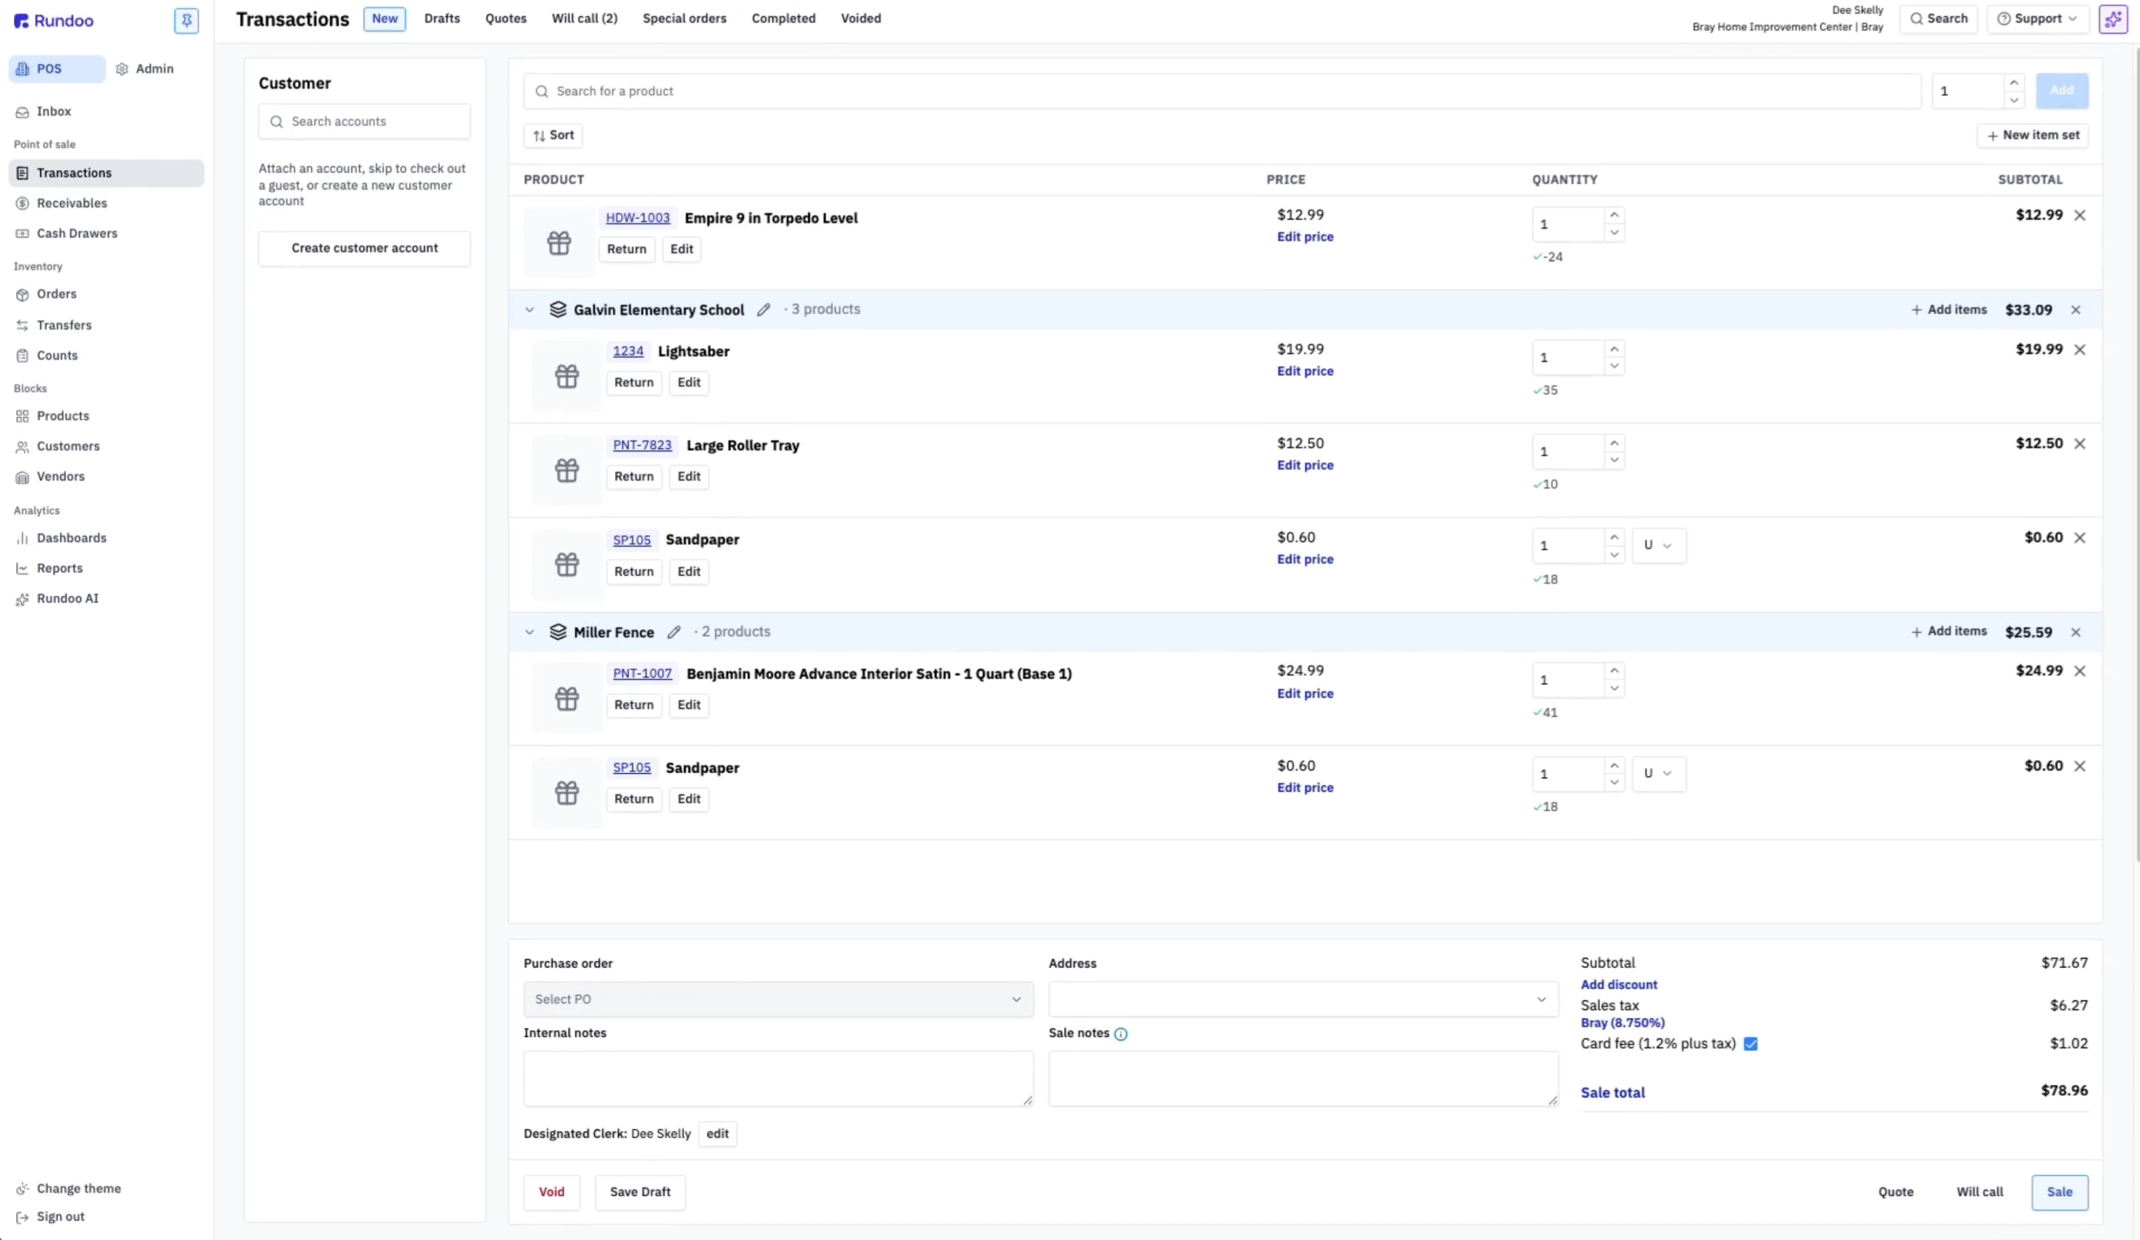Screen dimensions: 2140x1240
Task: Switch to Admin mode
Action: tap(145, 69)
